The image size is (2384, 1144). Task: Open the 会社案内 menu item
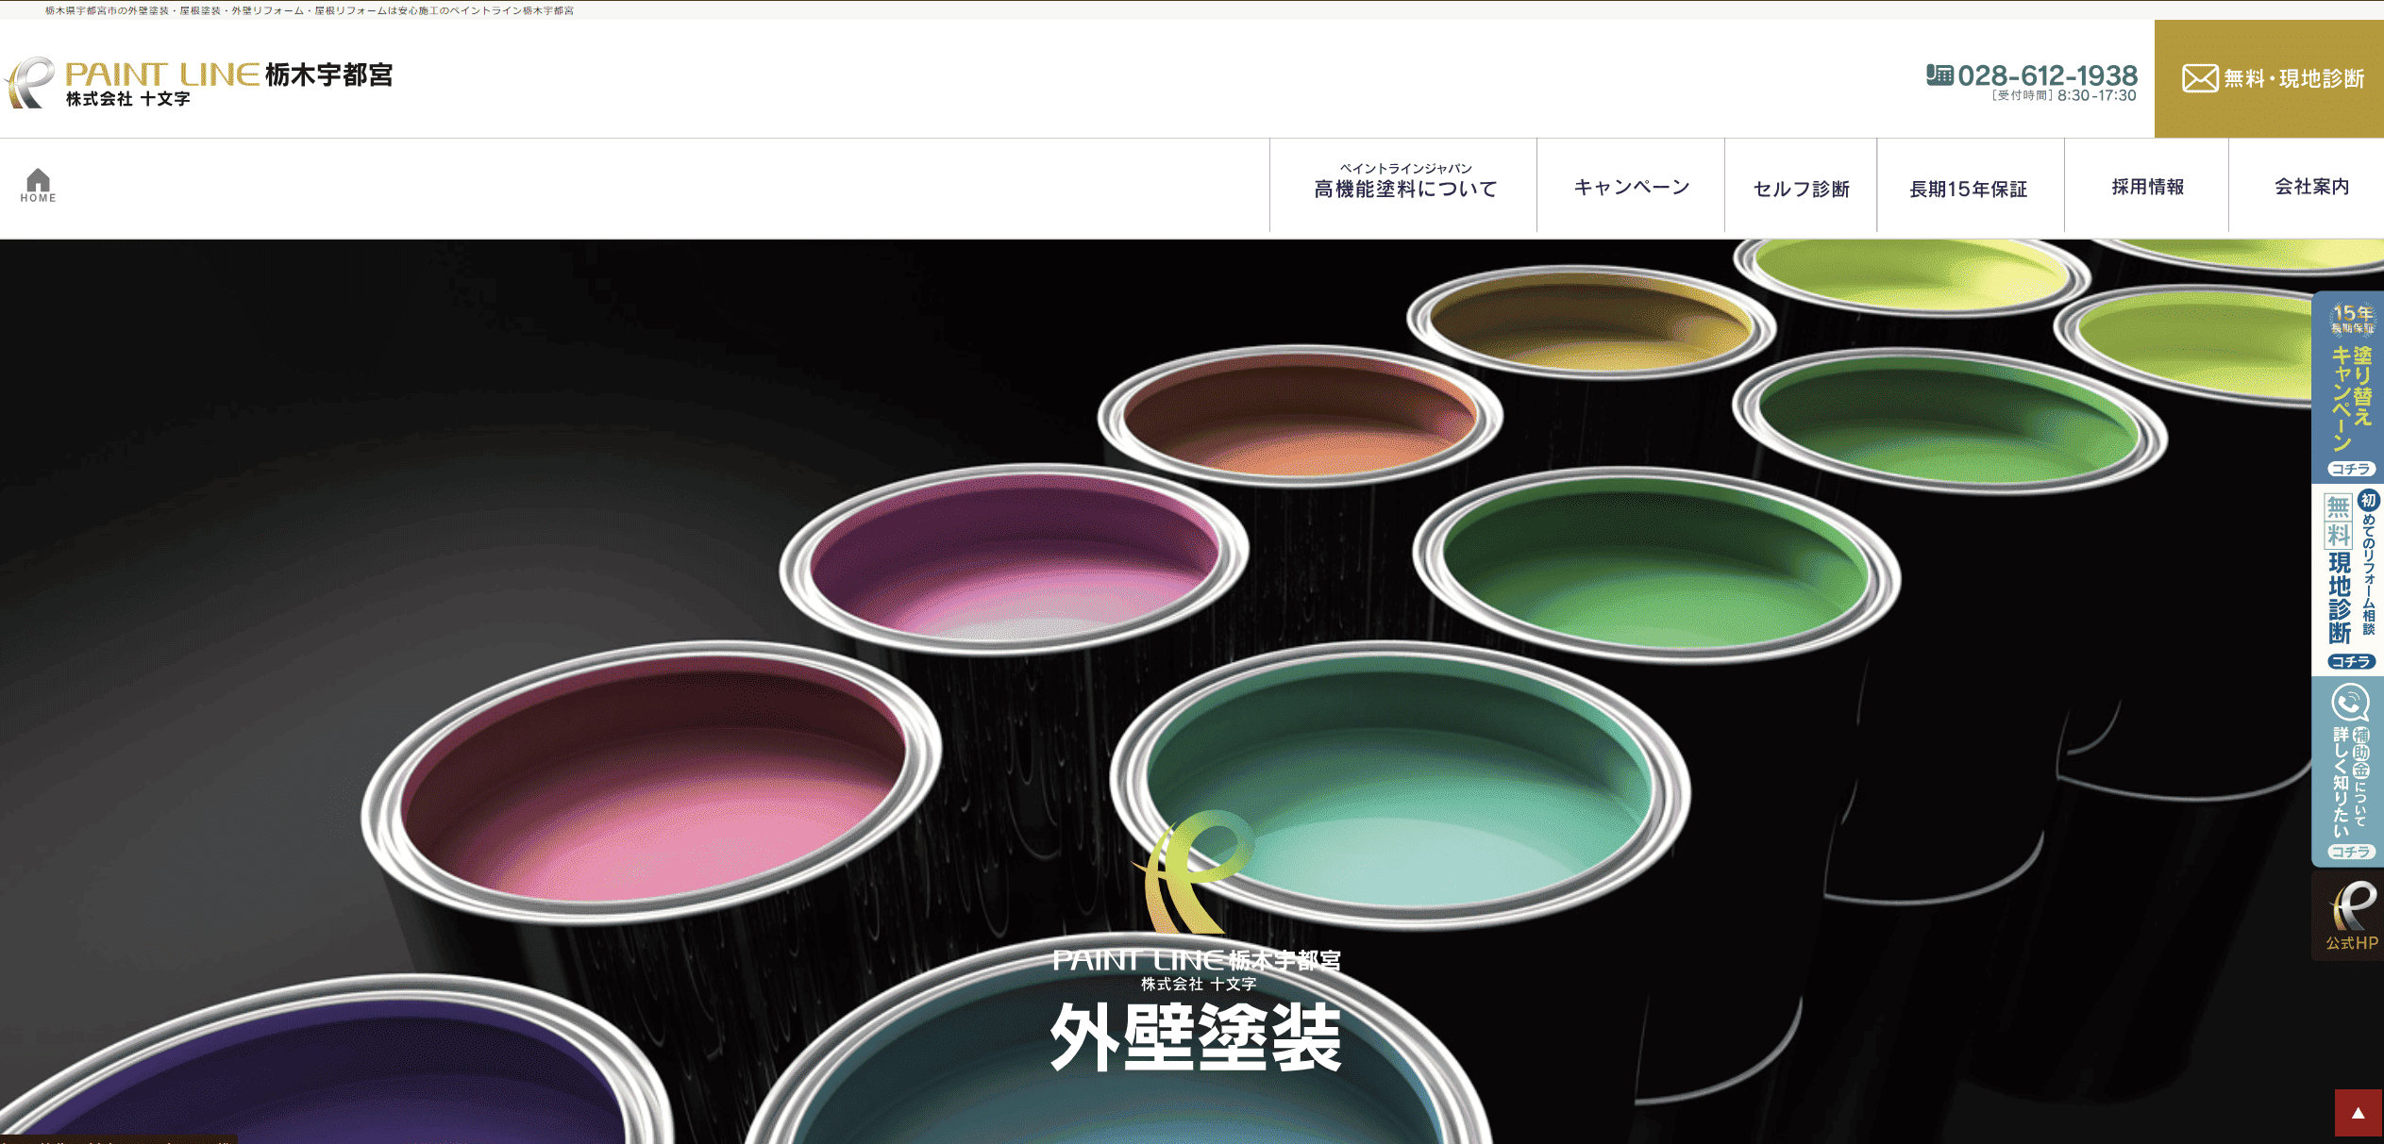(x=2311, y=186)
